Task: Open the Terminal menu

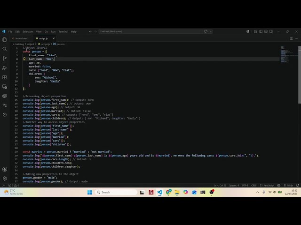Action: pos(63,31)
